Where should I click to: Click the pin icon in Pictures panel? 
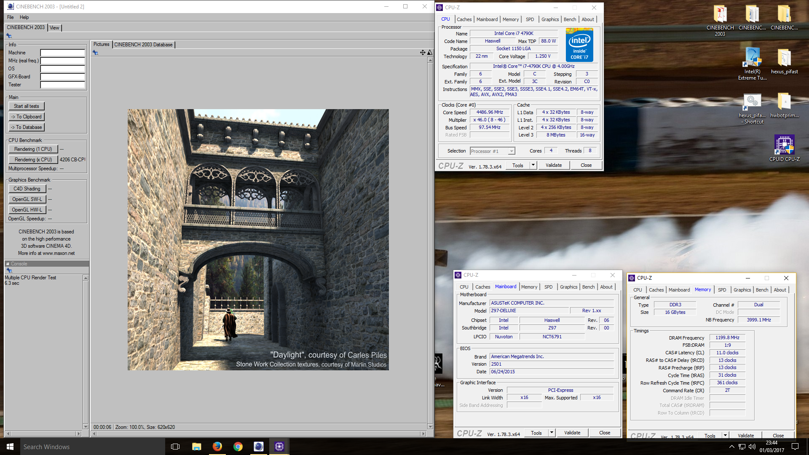coord(95,53)
